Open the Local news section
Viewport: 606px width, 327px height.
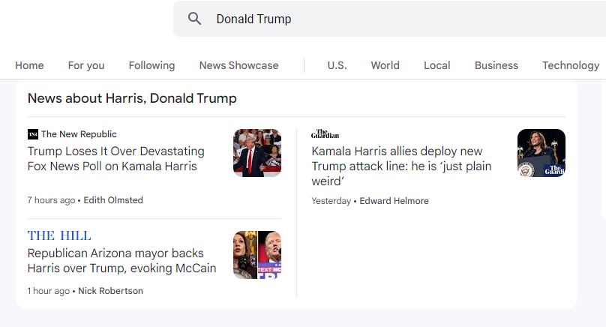click(437, 65)
